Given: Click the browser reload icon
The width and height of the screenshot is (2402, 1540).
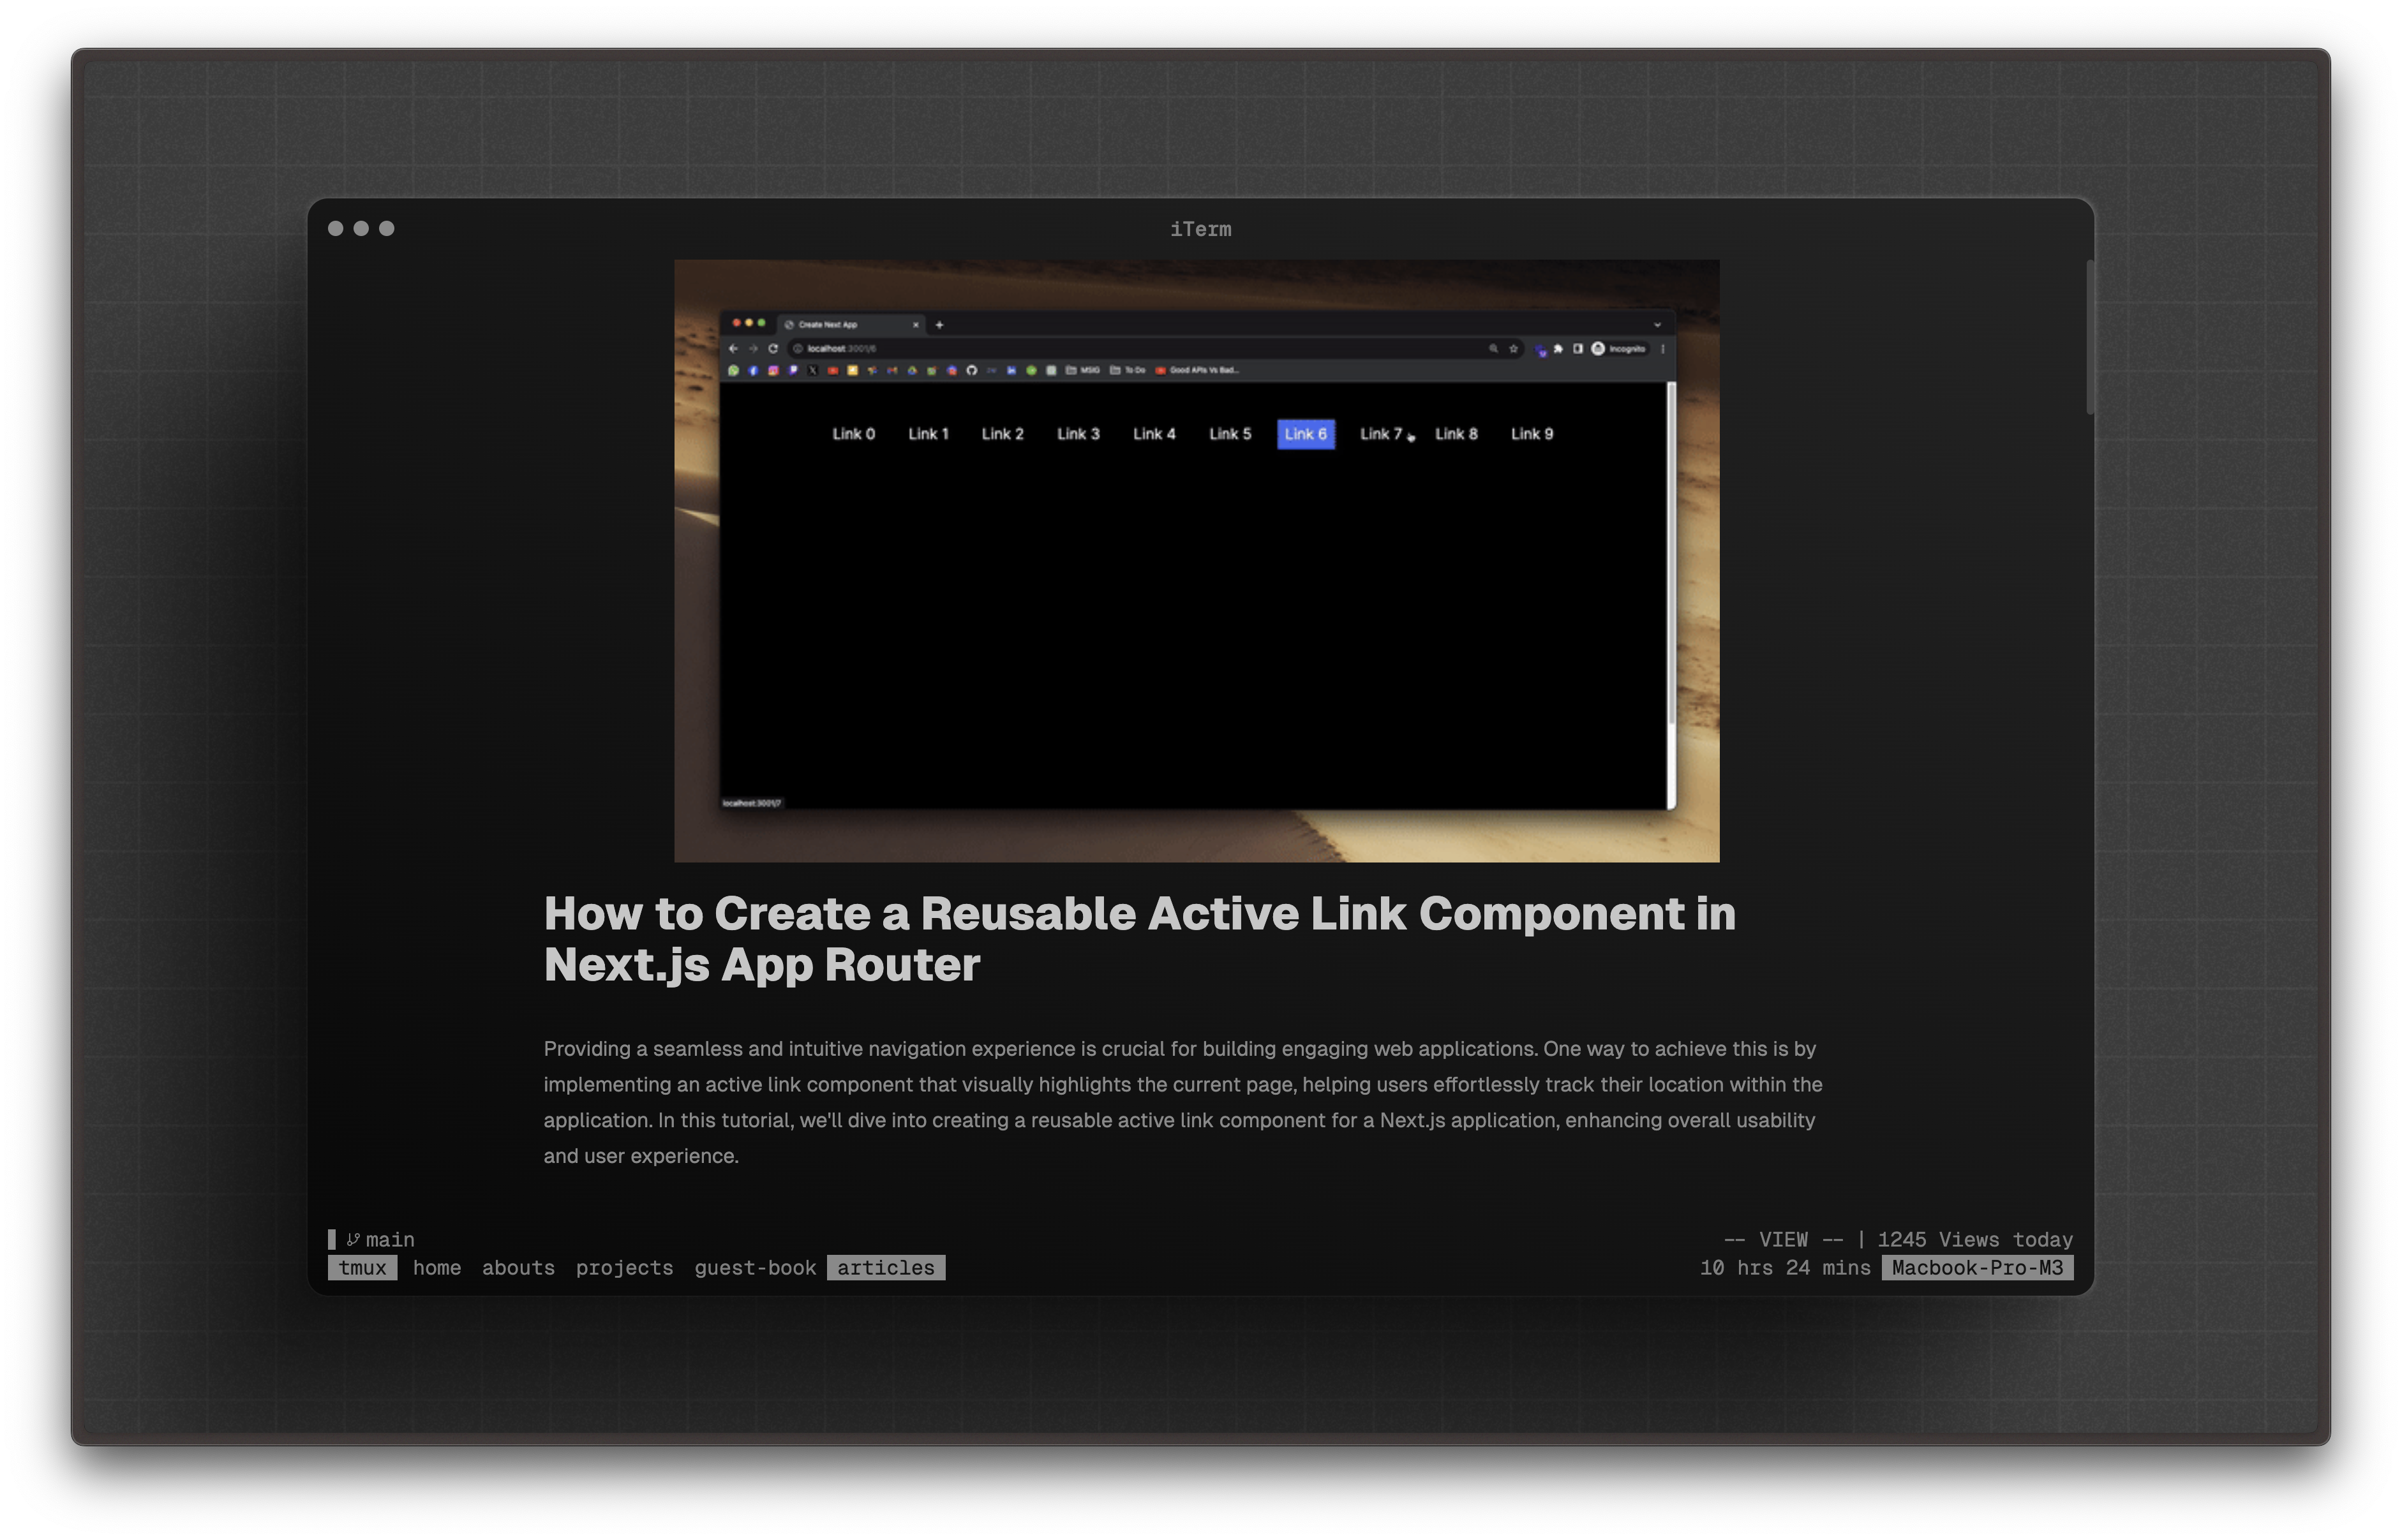Looking at the screenshot, I should coord(773,349).
